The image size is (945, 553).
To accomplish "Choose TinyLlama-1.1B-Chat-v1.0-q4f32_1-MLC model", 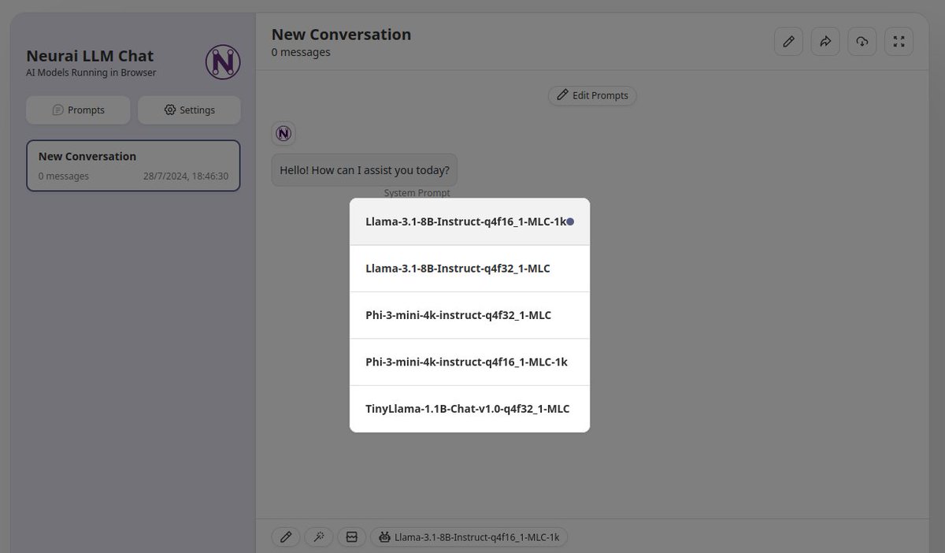I will pyautogui.click(x=469, y=409).
